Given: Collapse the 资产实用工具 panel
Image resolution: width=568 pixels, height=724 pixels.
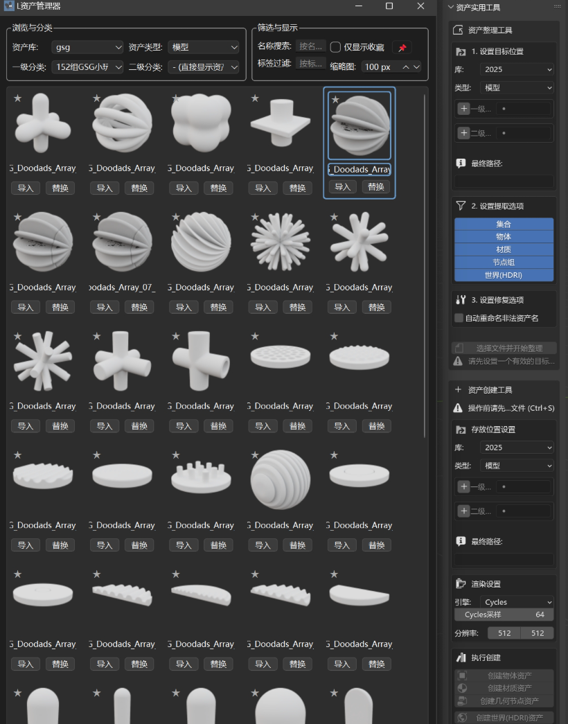Looking at the screenshot, I should coord(451,8).
